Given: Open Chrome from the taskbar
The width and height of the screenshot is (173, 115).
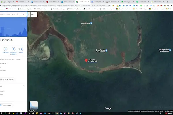Looking at the screenshot, I should coord(57,114).
